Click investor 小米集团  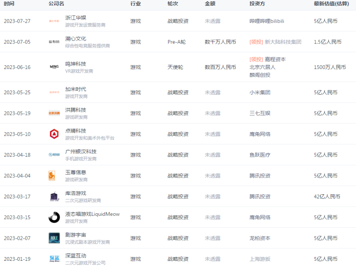click(x=260, y=92)
